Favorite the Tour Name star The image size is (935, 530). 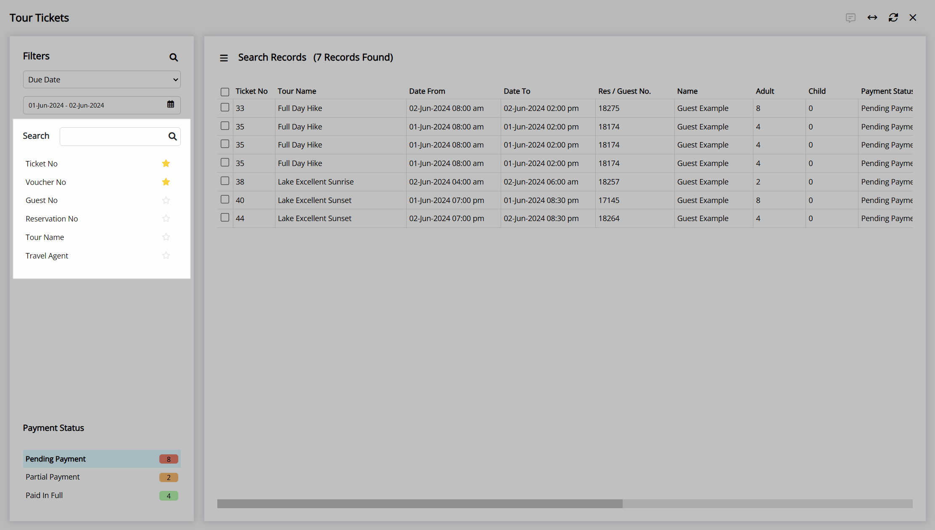click(166, 237)
